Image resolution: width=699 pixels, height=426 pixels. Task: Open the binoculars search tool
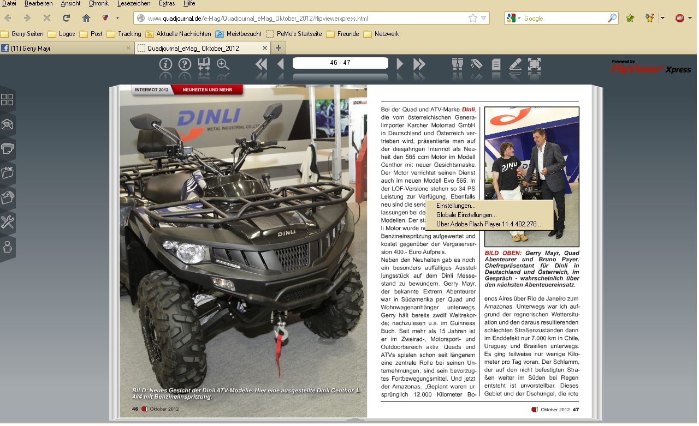click(458, 64)
